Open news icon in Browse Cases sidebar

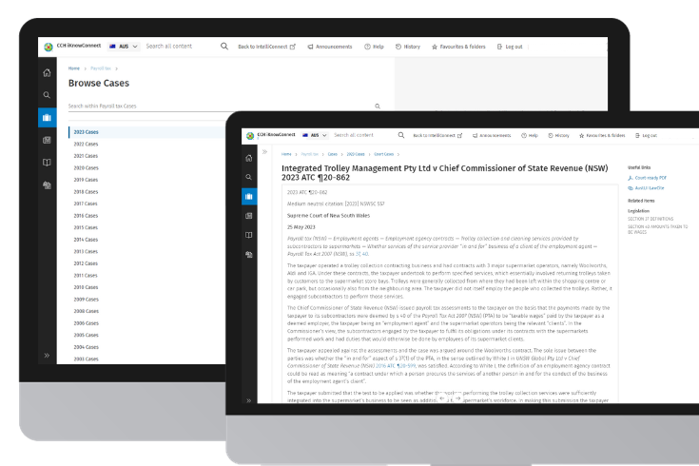pyautogui.click(x=46, y=140)
